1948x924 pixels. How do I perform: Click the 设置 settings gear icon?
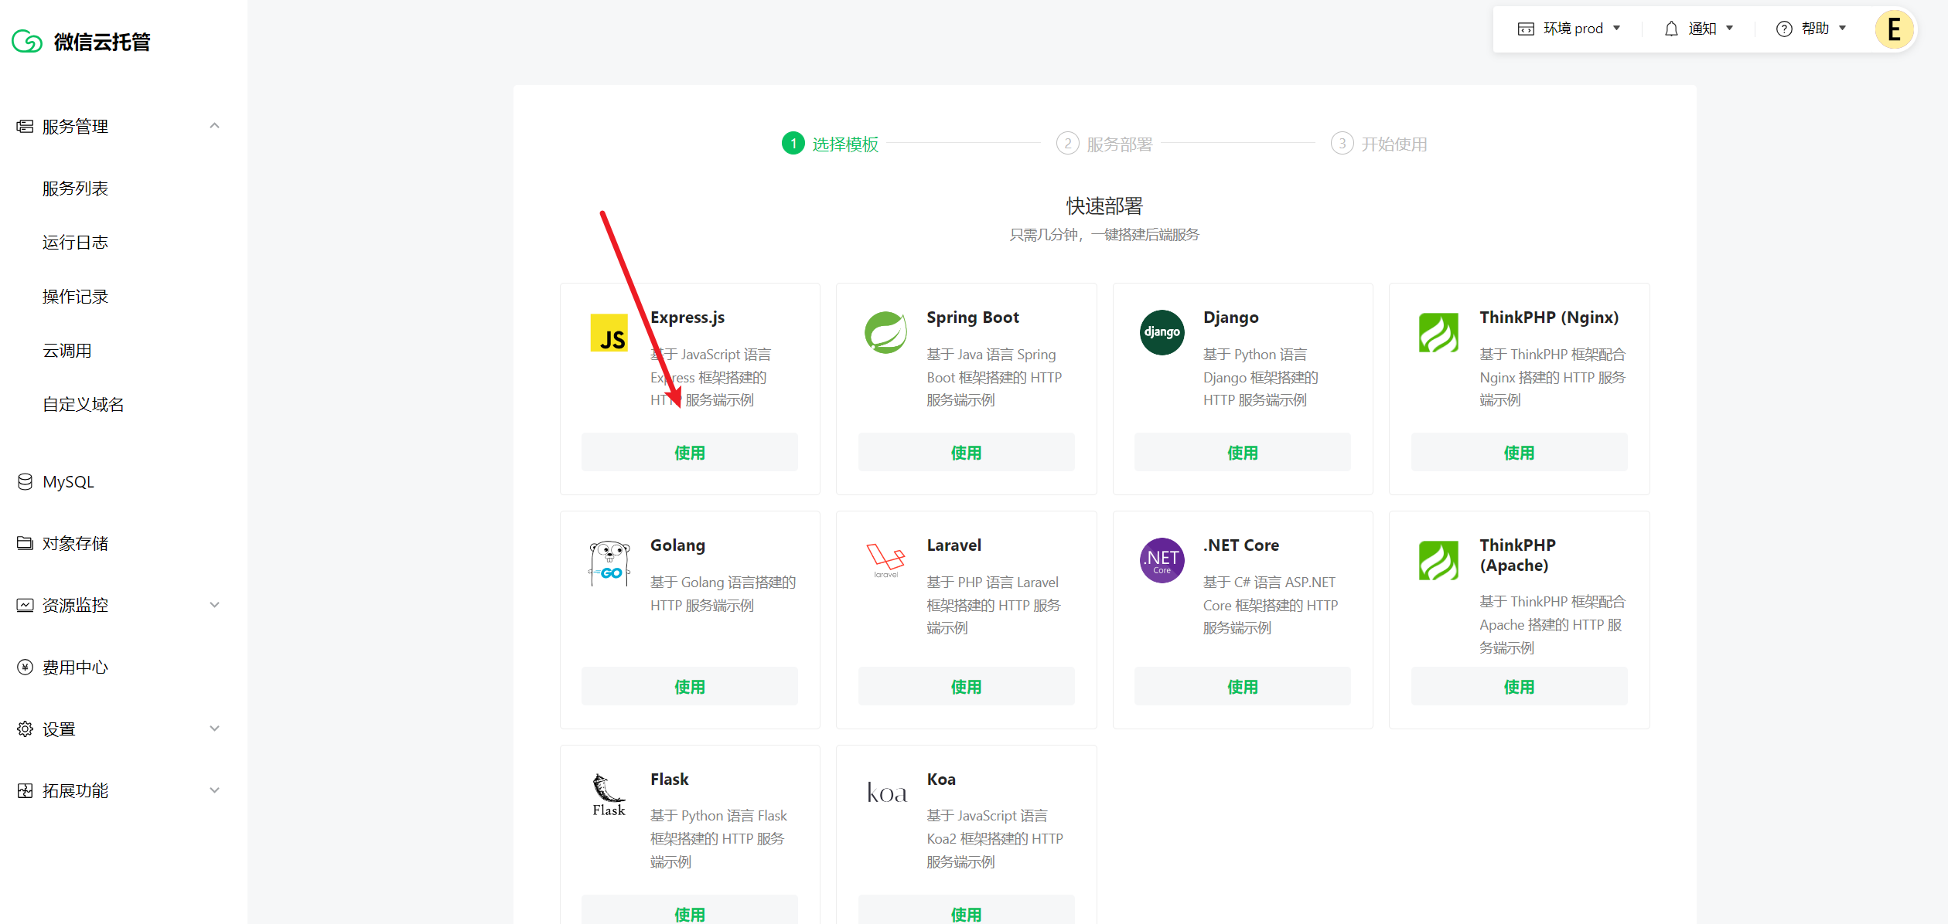click(24, 728)
